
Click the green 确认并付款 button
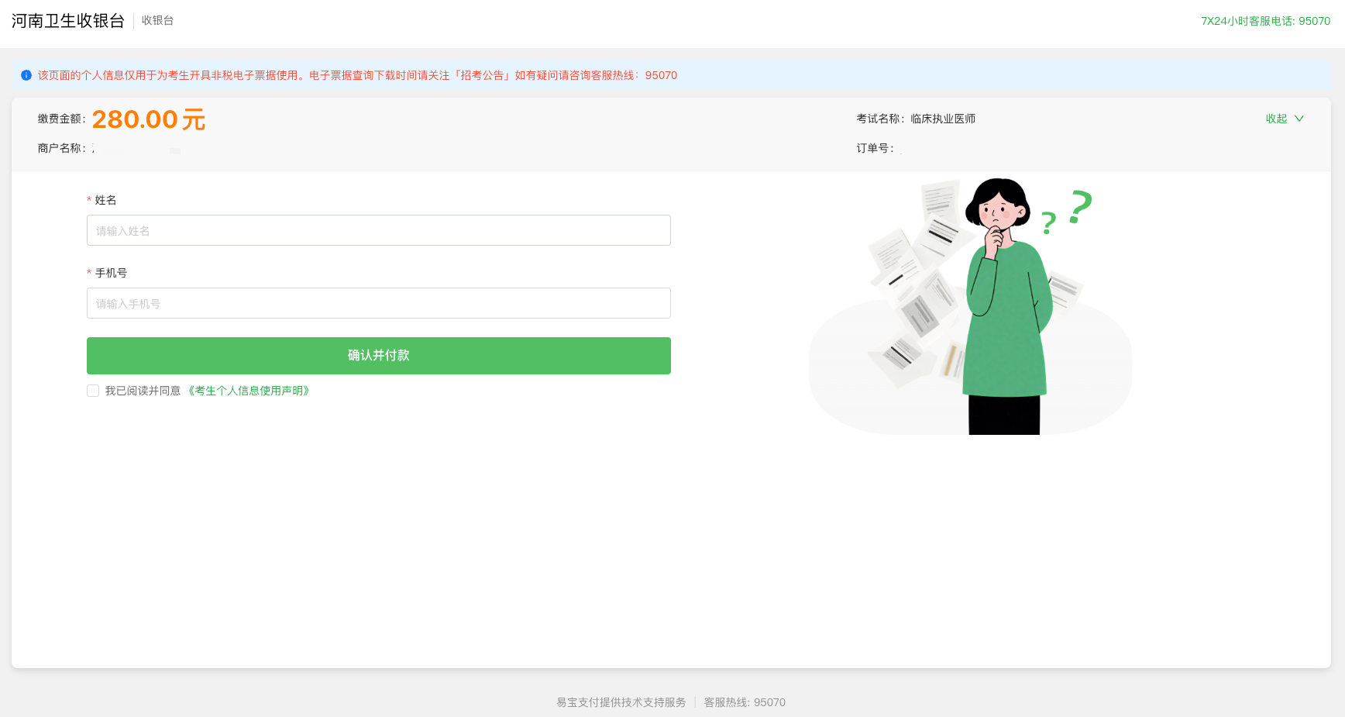tap(379, 356)
